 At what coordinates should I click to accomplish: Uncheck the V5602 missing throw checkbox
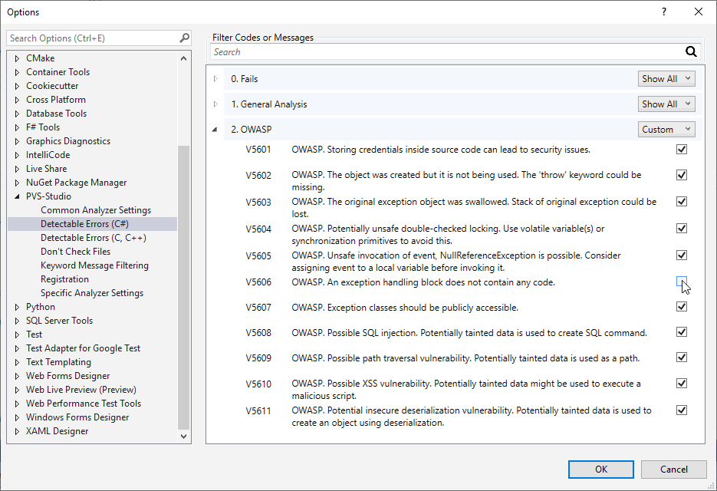click(x=681, y=175)
